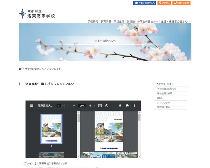Click the fit to page icon
Screen dimensions: 210x168
100,106
